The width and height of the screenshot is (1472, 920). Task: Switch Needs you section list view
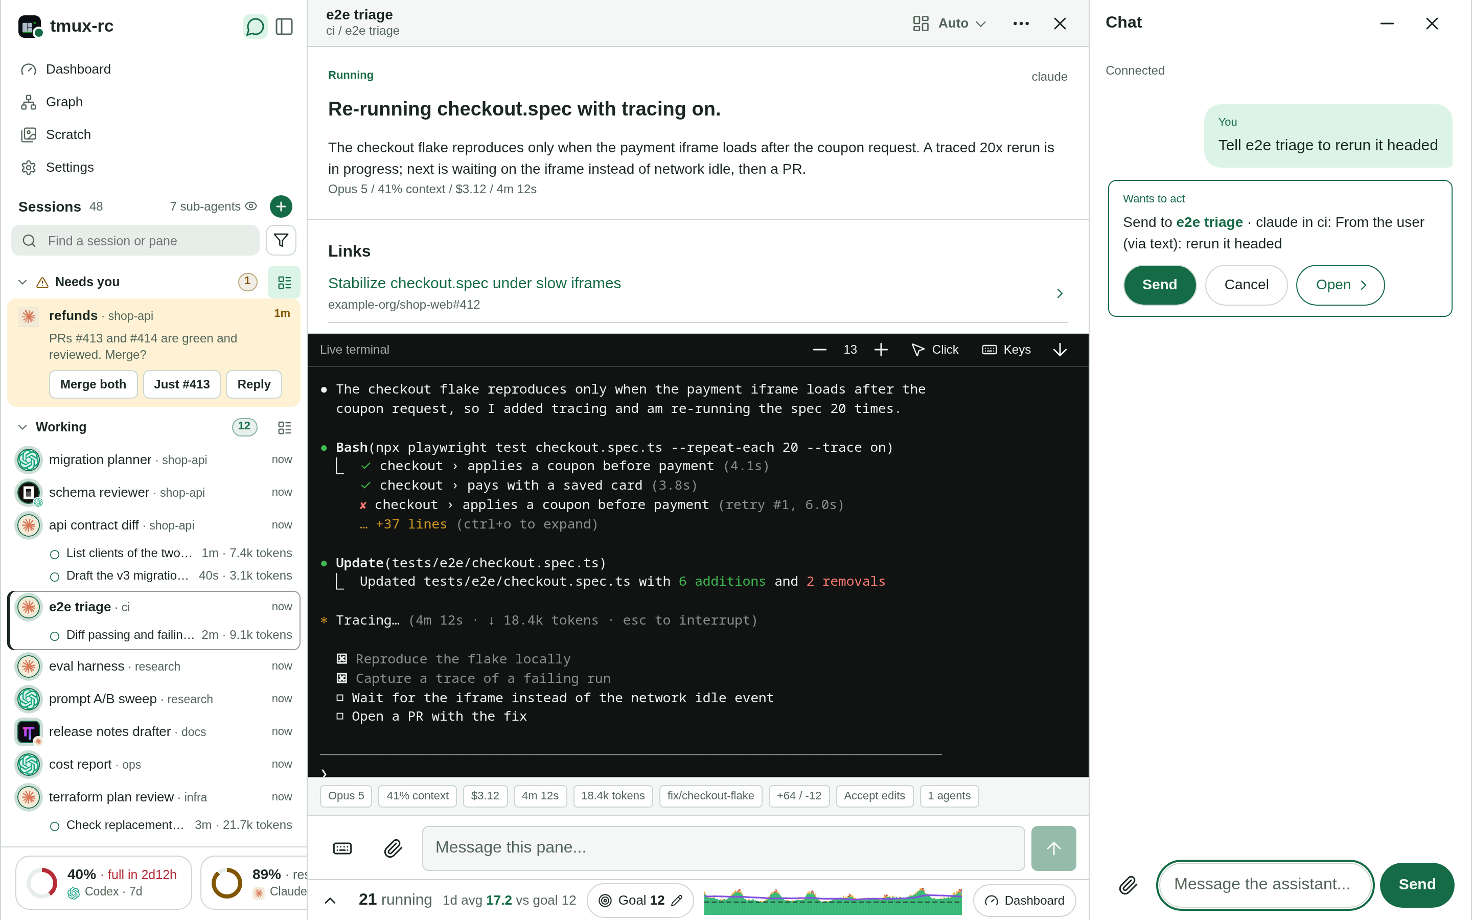[x=284, y=282]
